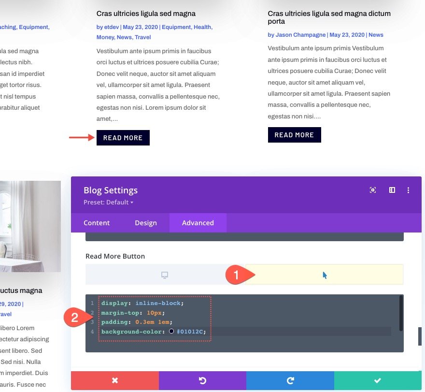The image size is (425, 392).
Task: Click the code editor vertical scrollbar
Action: pos(401,314)
